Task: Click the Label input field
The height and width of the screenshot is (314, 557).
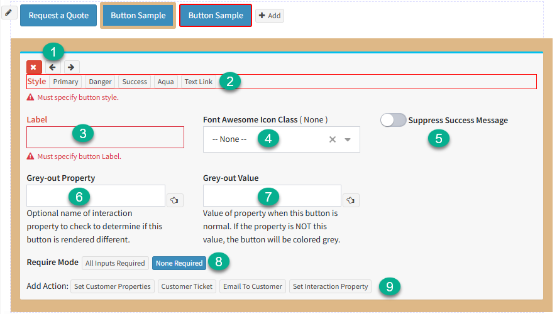Action: 105,138
